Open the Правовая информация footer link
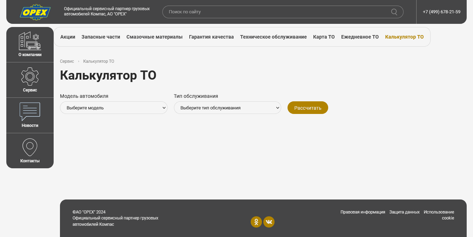This screenshot has width=473, height=237. (x=363, y=212)
